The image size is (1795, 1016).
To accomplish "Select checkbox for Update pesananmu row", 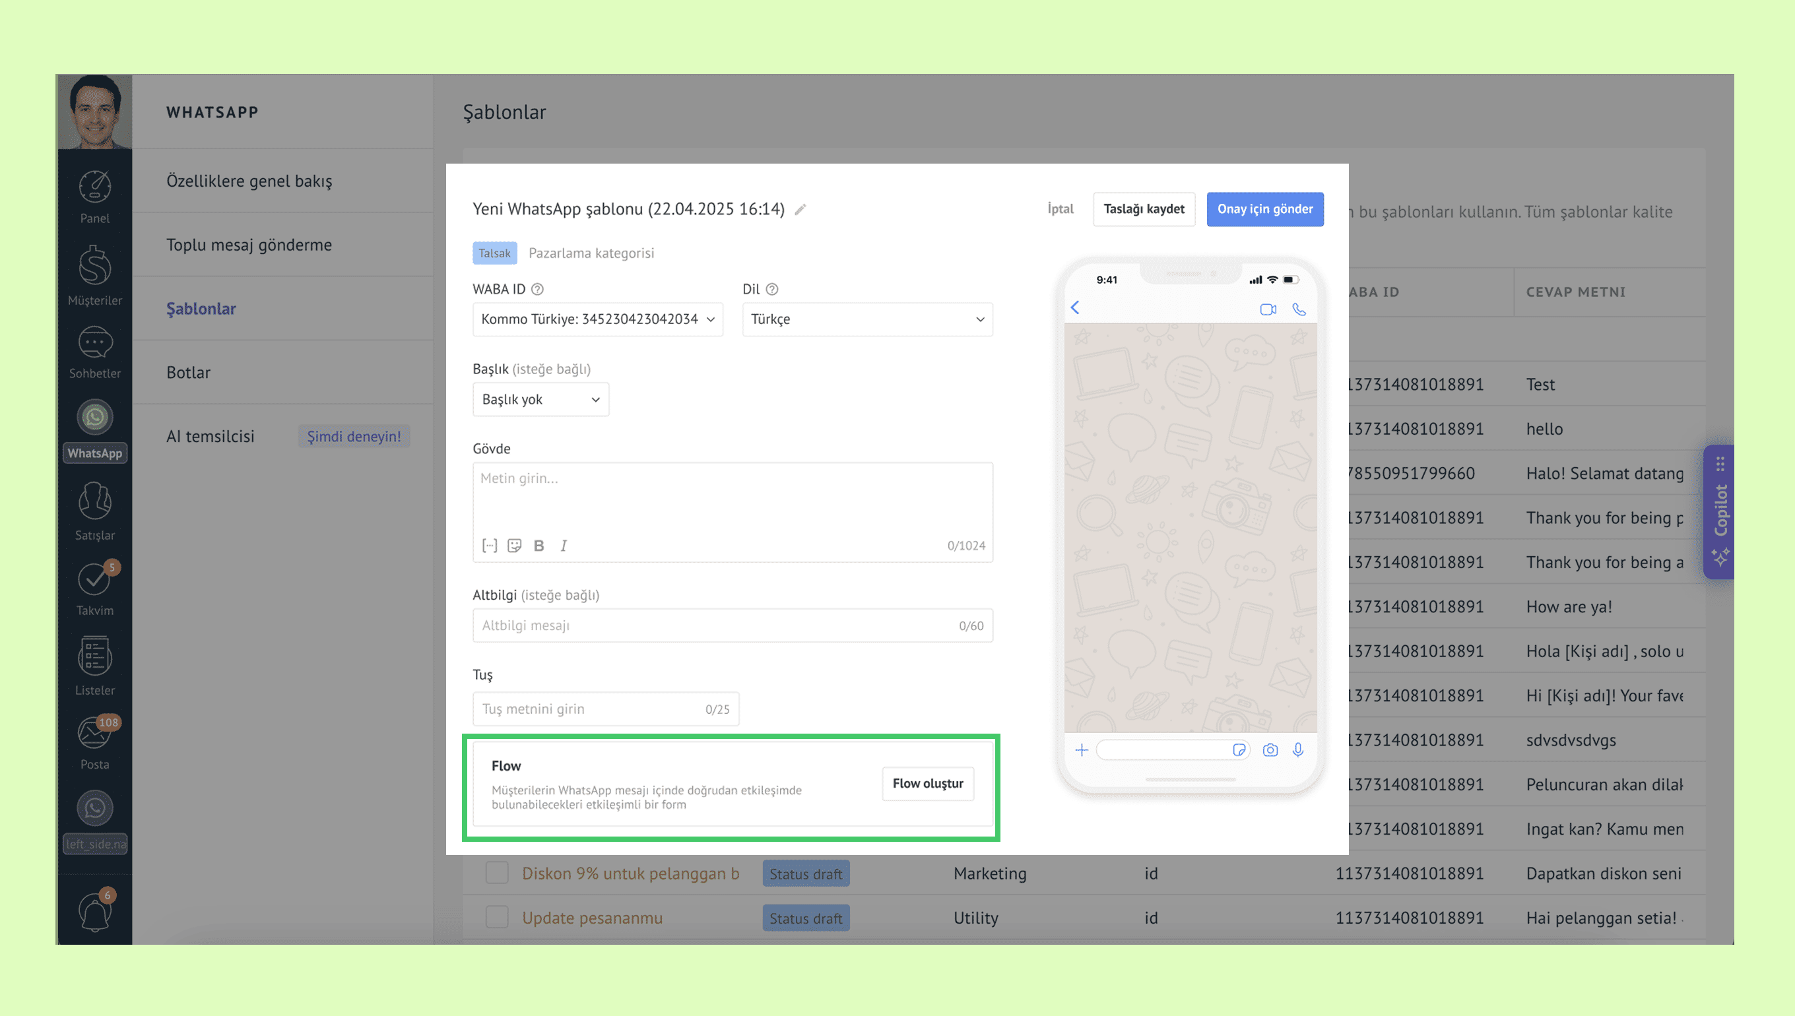I will click(x=497, y=918).
